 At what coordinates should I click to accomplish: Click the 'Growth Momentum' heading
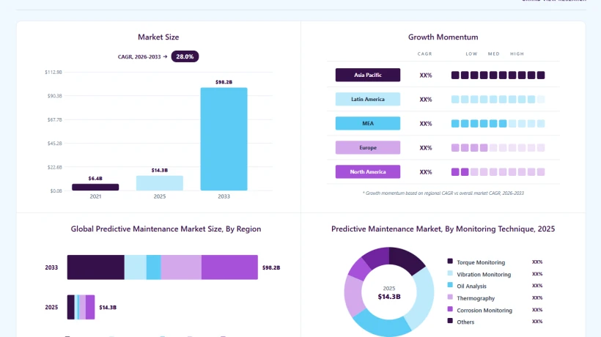pyautogui.click(x=443, y=37)
